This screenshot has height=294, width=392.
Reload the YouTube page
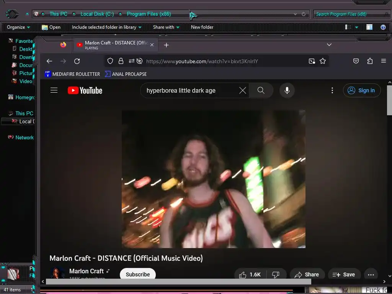[77, 61]
